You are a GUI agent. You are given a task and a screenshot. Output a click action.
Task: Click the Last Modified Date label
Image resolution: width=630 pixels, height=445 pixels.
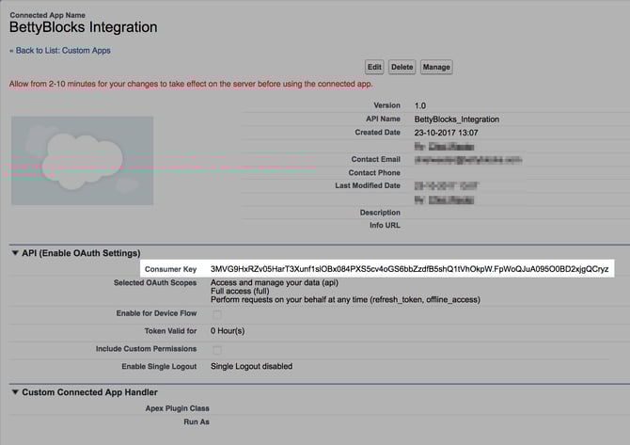click(368, 185)
